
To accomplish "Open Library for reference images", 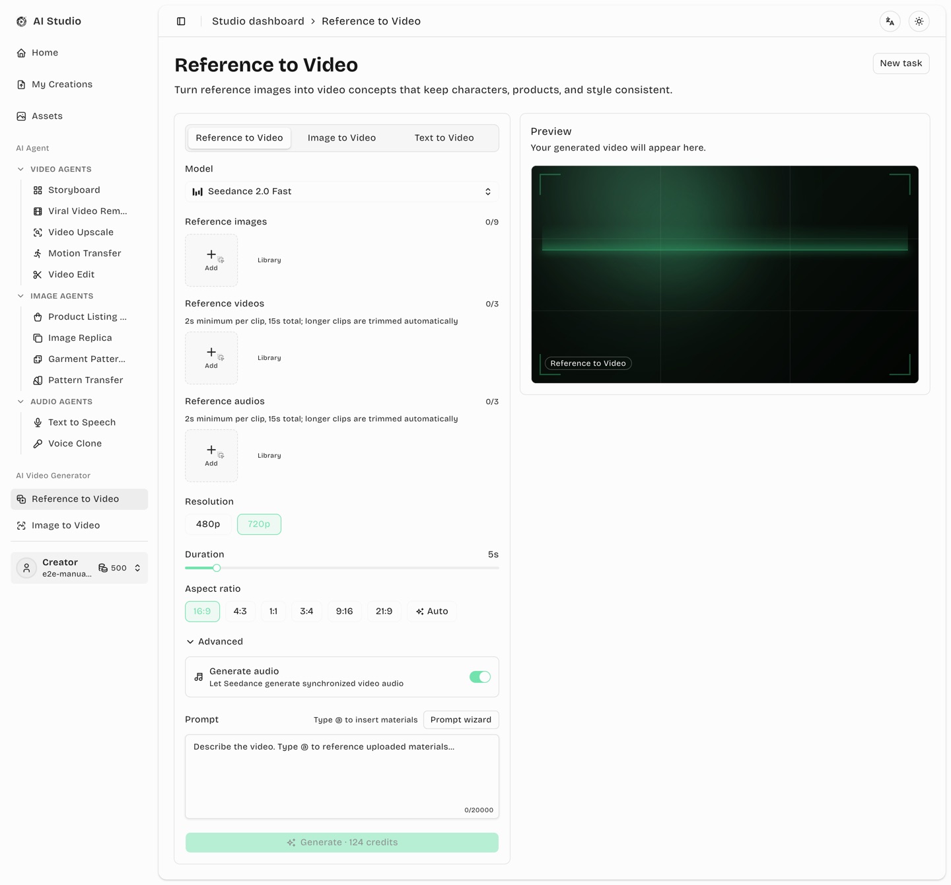I will point(269,260).
